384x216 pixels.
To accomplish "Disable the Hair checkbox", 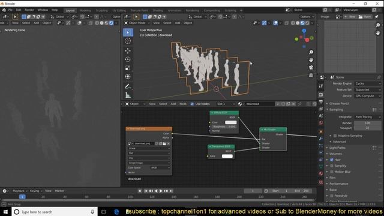I will pos(332,160).
